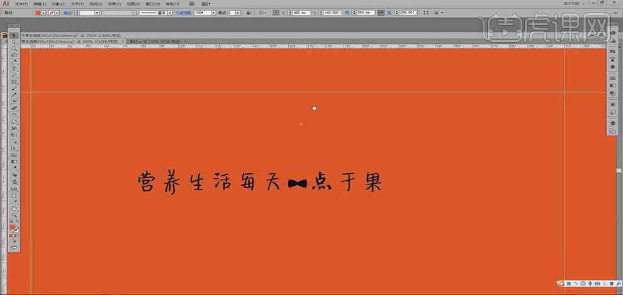Screen dimensions: 623x295
Task: Select the Gradient tool
Action: pos(14,161)
